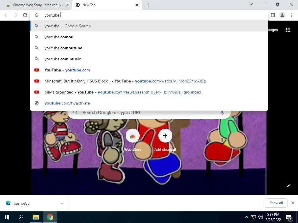Open a new tab with plus button
This screenshot has width=298, height=223.
148,5
